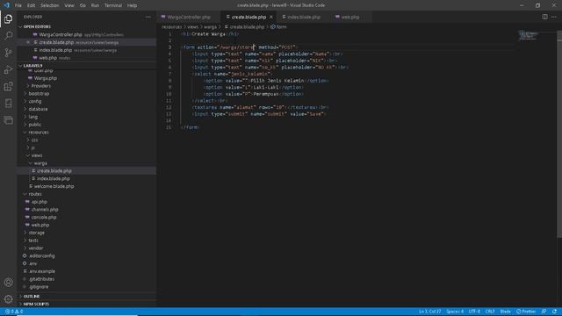Open the View menu
This screenshot has width=562, height=316.
69,5
